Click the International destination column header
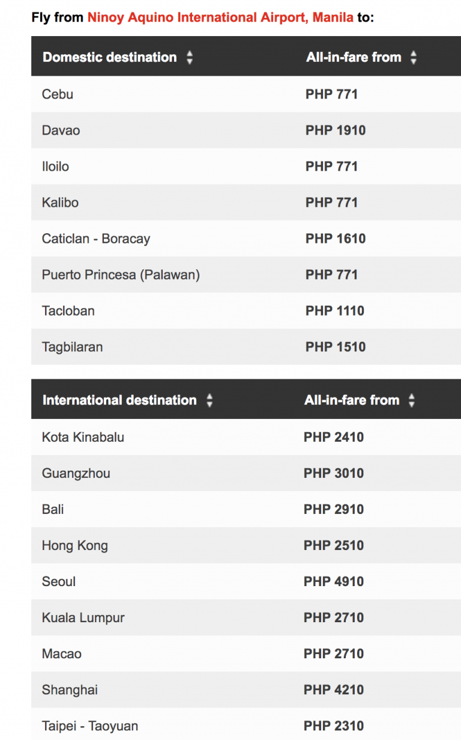461x740 pixels. click(119, 400)
